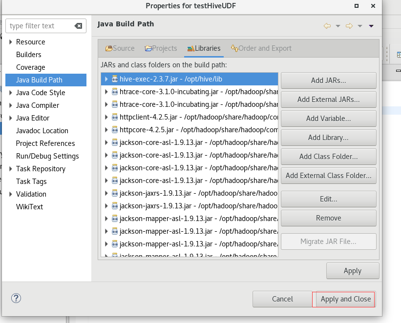Go back using the yellow left arrow

point(327,26)
